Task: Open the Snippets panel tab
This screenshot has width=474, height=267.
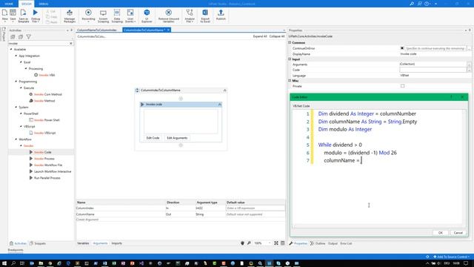Action: click(x=38, y=243)
